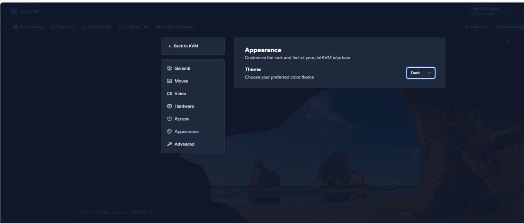
Task: Click the Back to KVM button
Action: click(193, 46)
